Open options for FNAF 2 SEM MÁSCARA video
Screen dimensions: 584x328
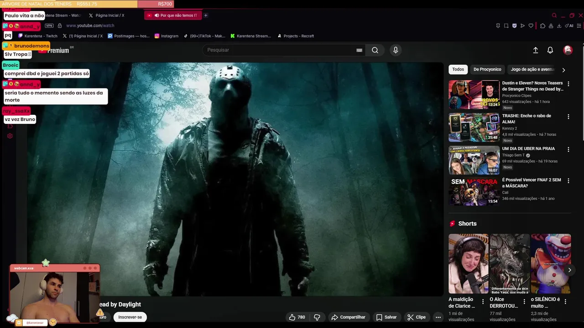pos(568,181)
